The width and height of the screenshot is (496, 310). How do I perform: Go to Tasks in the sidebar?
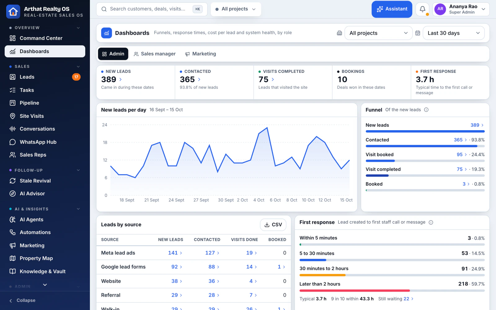pyautogui.click(x=45, y=90)
